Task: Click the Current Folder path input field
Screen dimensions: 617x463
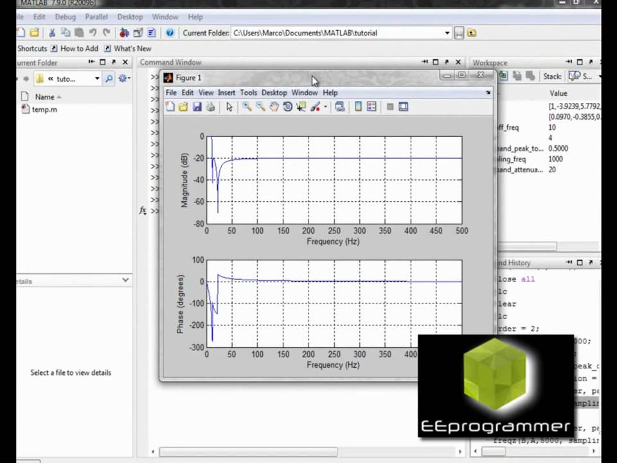Action: [337, 33]
